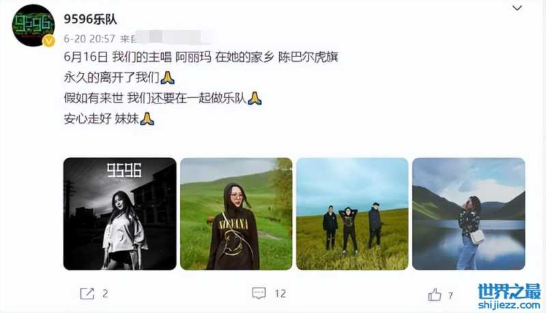This screenshot has width=546, height=313.
Task: Click the repost share icon
Action: 87,293
